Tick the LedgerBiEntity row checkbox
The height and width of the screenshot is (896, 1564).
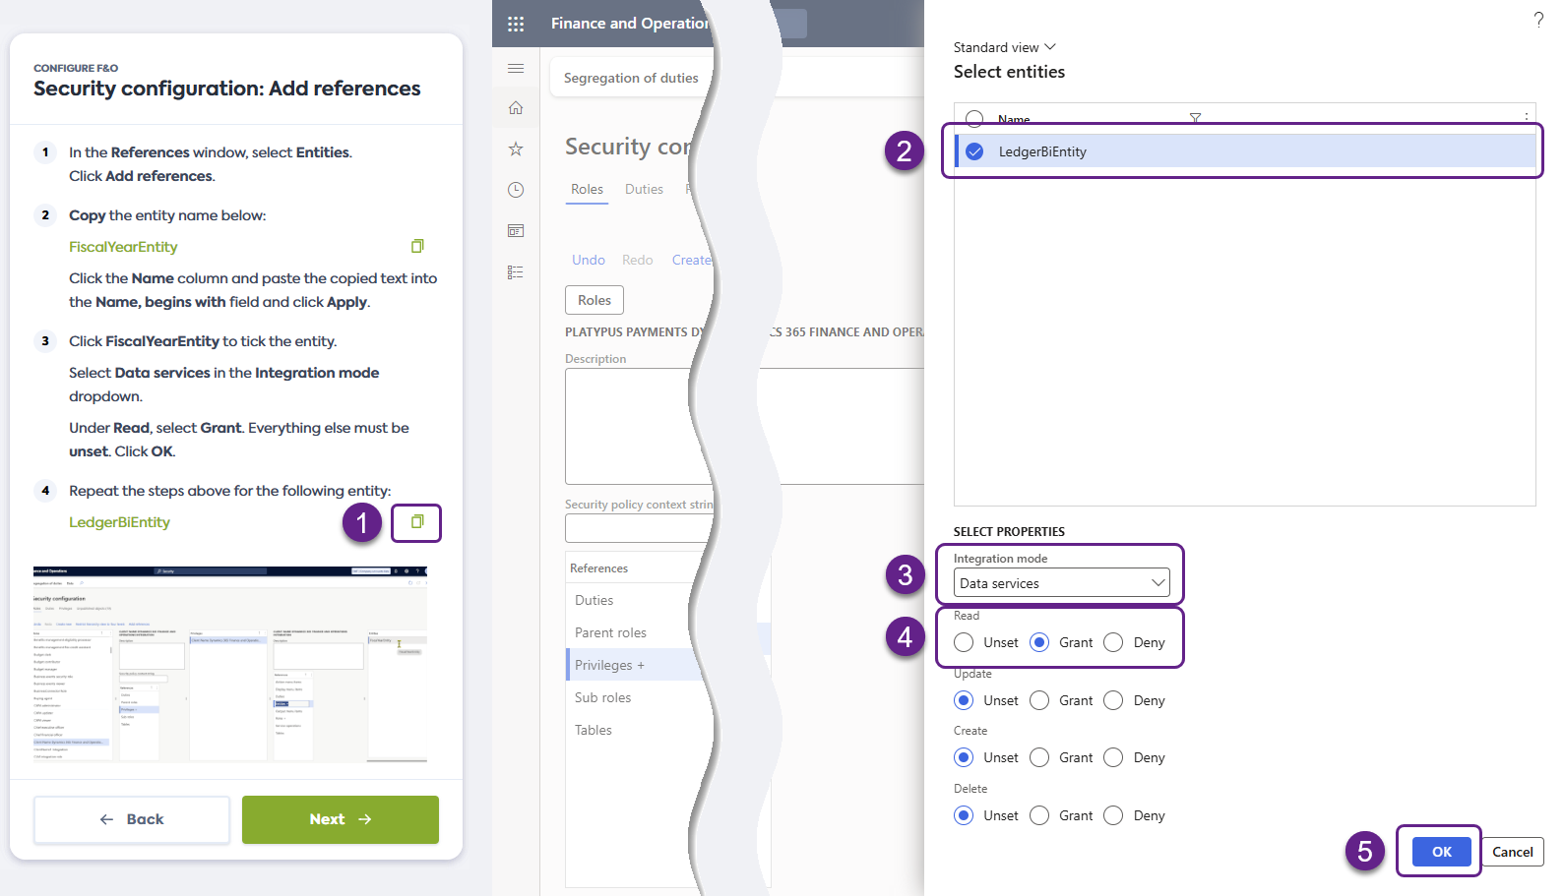click(x=974, y=151)
